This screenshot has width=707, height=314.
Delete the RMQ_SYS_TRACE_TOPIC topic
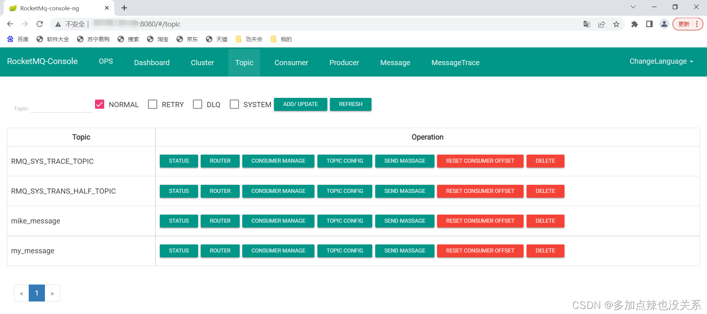click(x=545, y=161)
